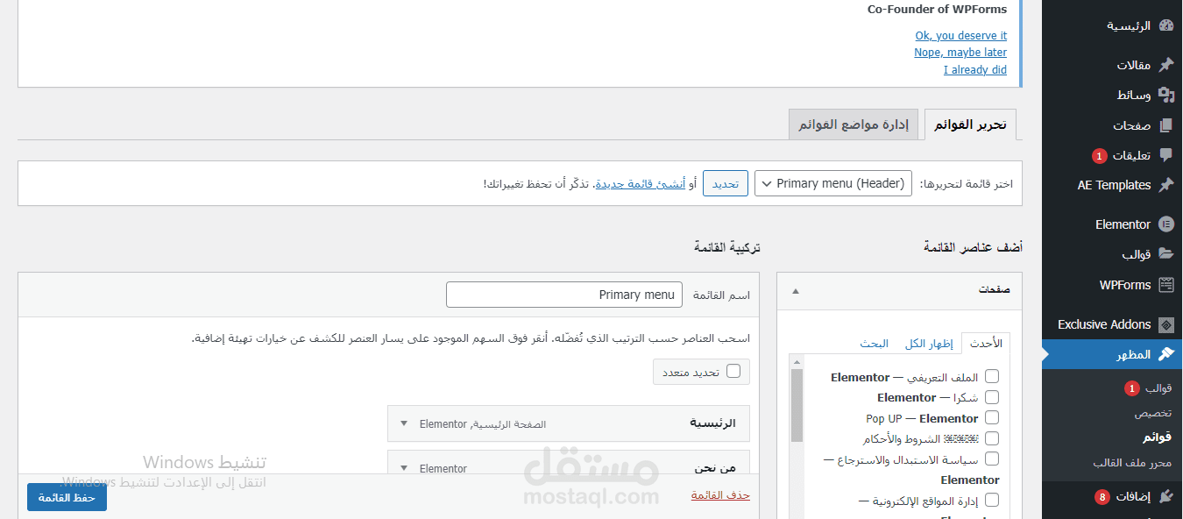This screenshot has width=1183, height=519.
Task: Click the Exclusive Addons sidebar icon
Action: click(x=1168, y=323)
